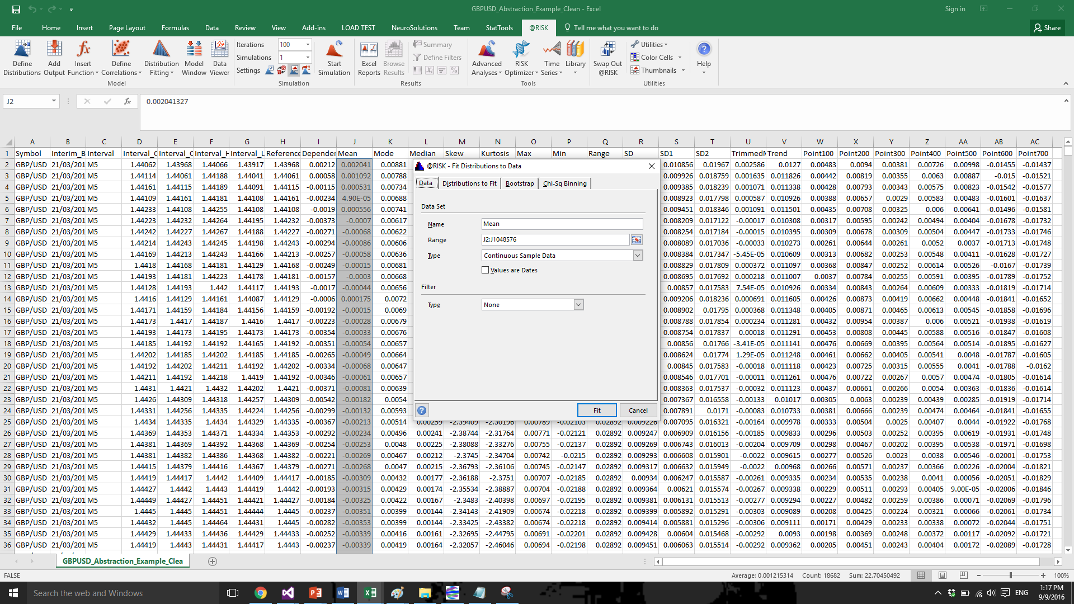This screenshot has width=1074, height=604.
Task: Switch to the Bootstrap tab
Action: pos(520,183)
